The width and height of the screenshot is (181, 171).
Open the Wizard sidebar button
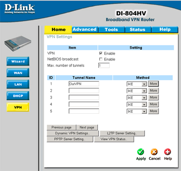pyautogui.click(x=18, y=61)
